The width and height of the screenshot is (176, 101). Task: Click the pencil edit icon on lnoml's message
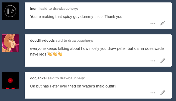tap(163, 23)
